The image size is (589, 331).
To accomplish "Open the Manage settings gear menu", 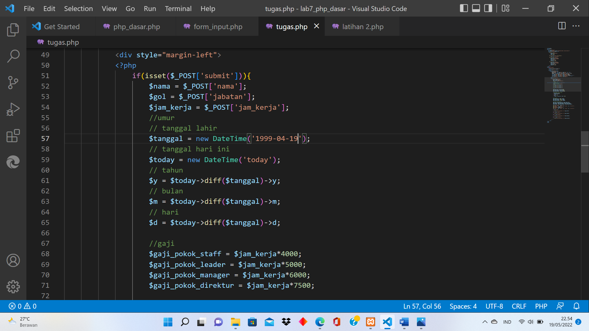I will pyautogui.click(x=13, y=287).
